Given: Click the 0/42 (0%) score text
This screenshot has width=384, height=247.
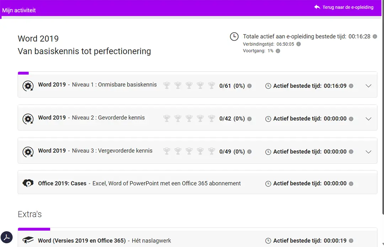Looking at the screenshot, I should (232, 119).
